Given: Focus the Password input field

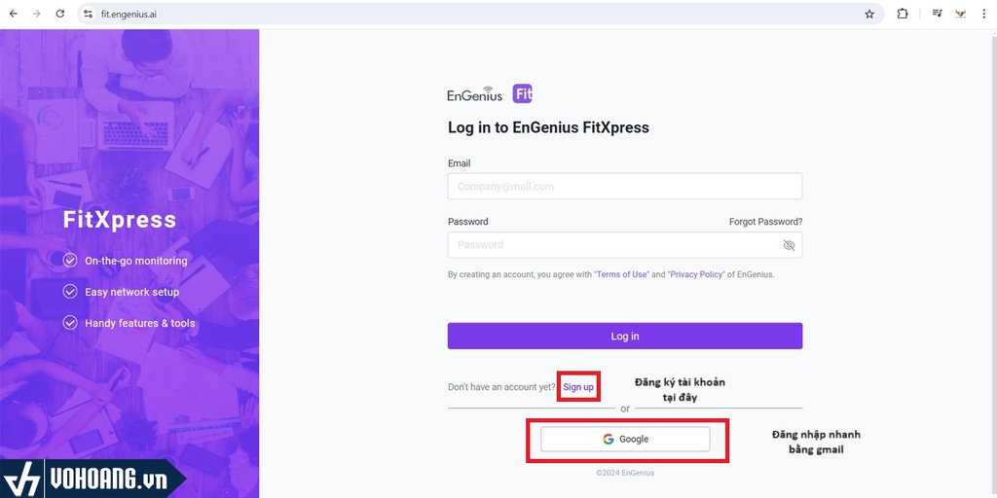Looking at the screenshot, I should click(613, 245).
